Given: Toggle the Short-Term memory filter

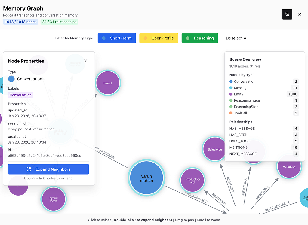Looking at the screenshot, I should tap(117, 38).
